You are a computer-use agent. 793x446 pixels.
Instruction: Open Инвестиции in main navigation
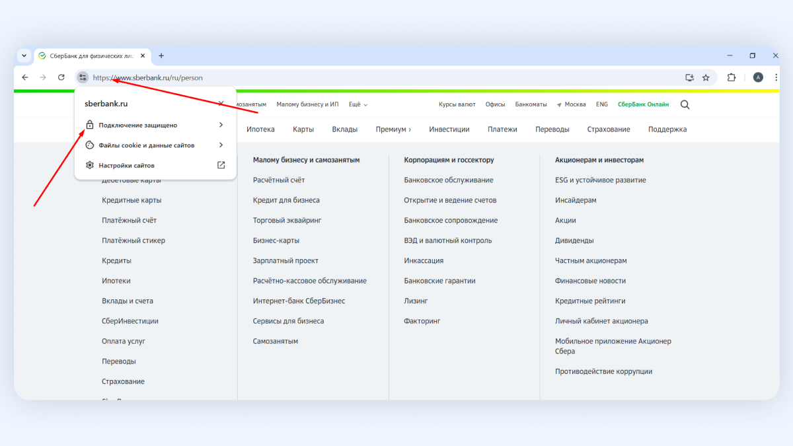point(449,130)
